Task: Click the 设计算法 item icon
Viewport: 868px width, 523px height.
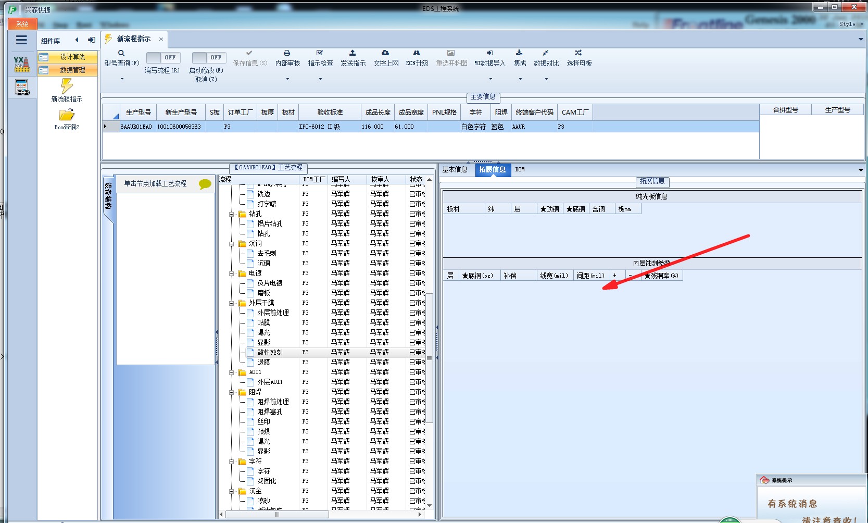Action: coord(44,57)
